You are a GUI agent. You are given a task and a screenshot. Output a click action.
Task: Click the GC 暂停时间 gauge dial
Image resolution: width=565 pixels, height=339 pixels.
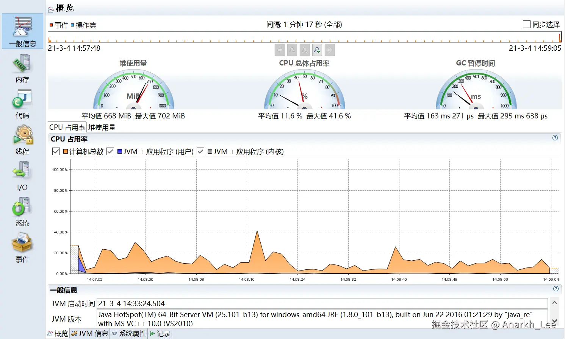click(x=476, y=89)
